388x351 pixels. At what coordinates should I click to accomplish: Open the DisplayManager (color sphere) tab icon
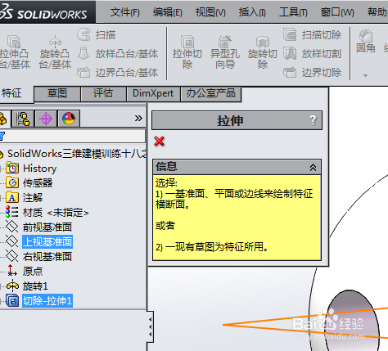[x=69, y=119]
